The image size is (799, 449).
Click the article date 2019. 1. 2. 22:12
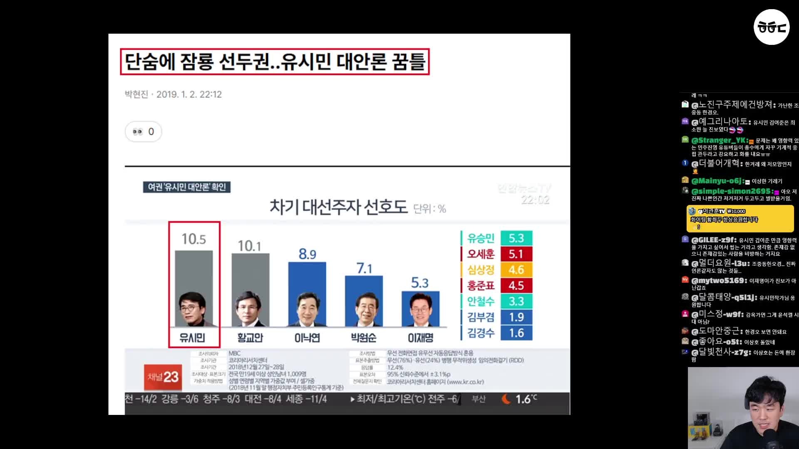point(189,94)
